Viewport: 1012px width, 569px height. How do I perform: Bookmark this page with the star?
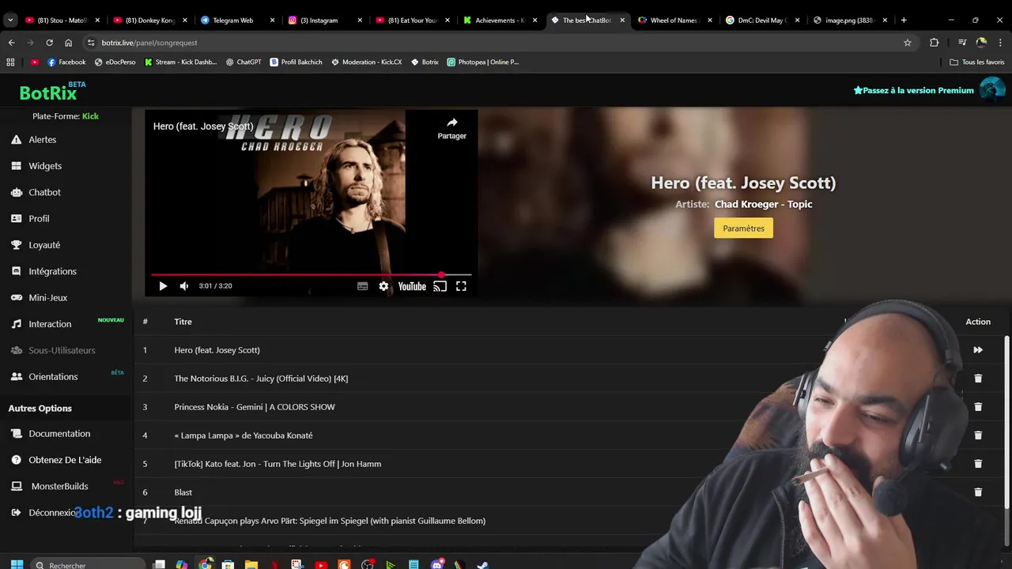pos(908,43)
